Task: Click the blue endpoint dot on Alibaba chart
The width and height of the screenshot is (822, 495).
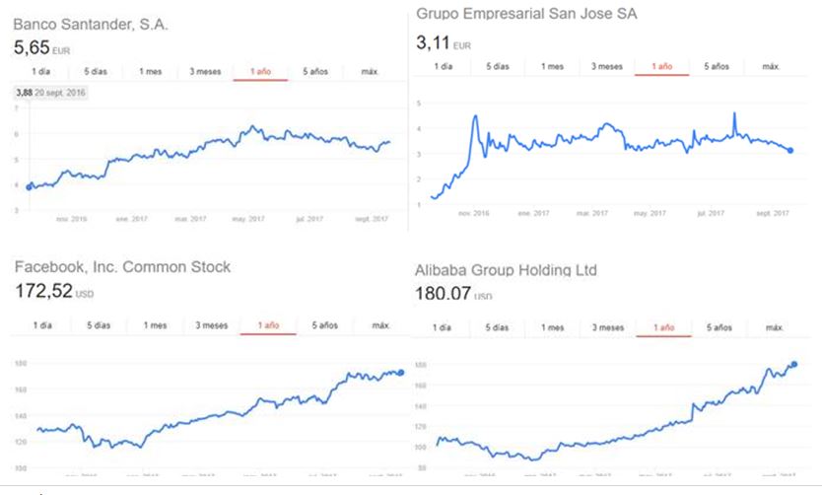Action: [x=794, y=364]
